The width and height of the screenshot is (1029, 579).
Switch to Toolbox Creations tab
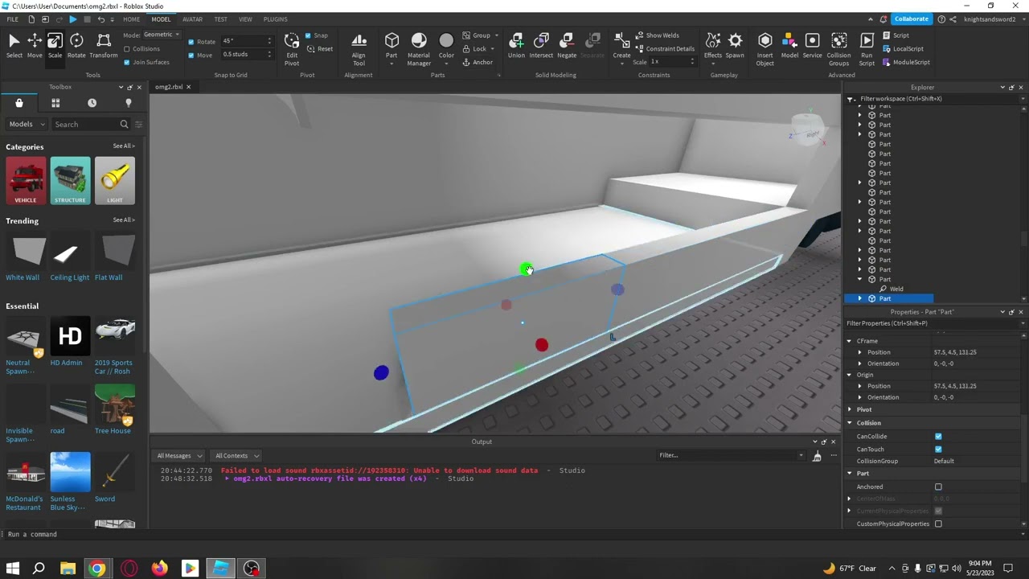pos(128,103)
